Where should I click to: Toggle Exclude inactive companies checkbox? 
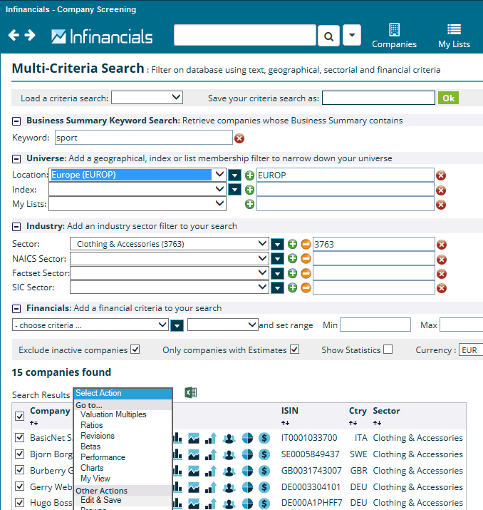point(135,350)
